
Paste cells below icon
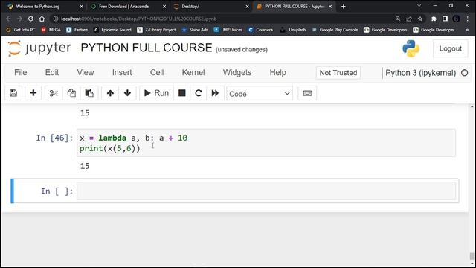[89, 93]
